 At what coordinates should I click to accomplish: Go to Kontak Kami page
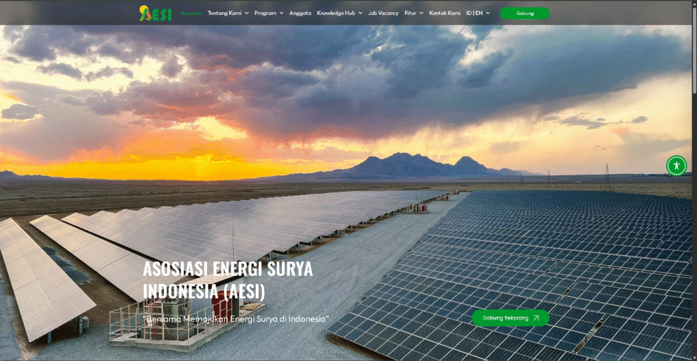pos(444,14)
